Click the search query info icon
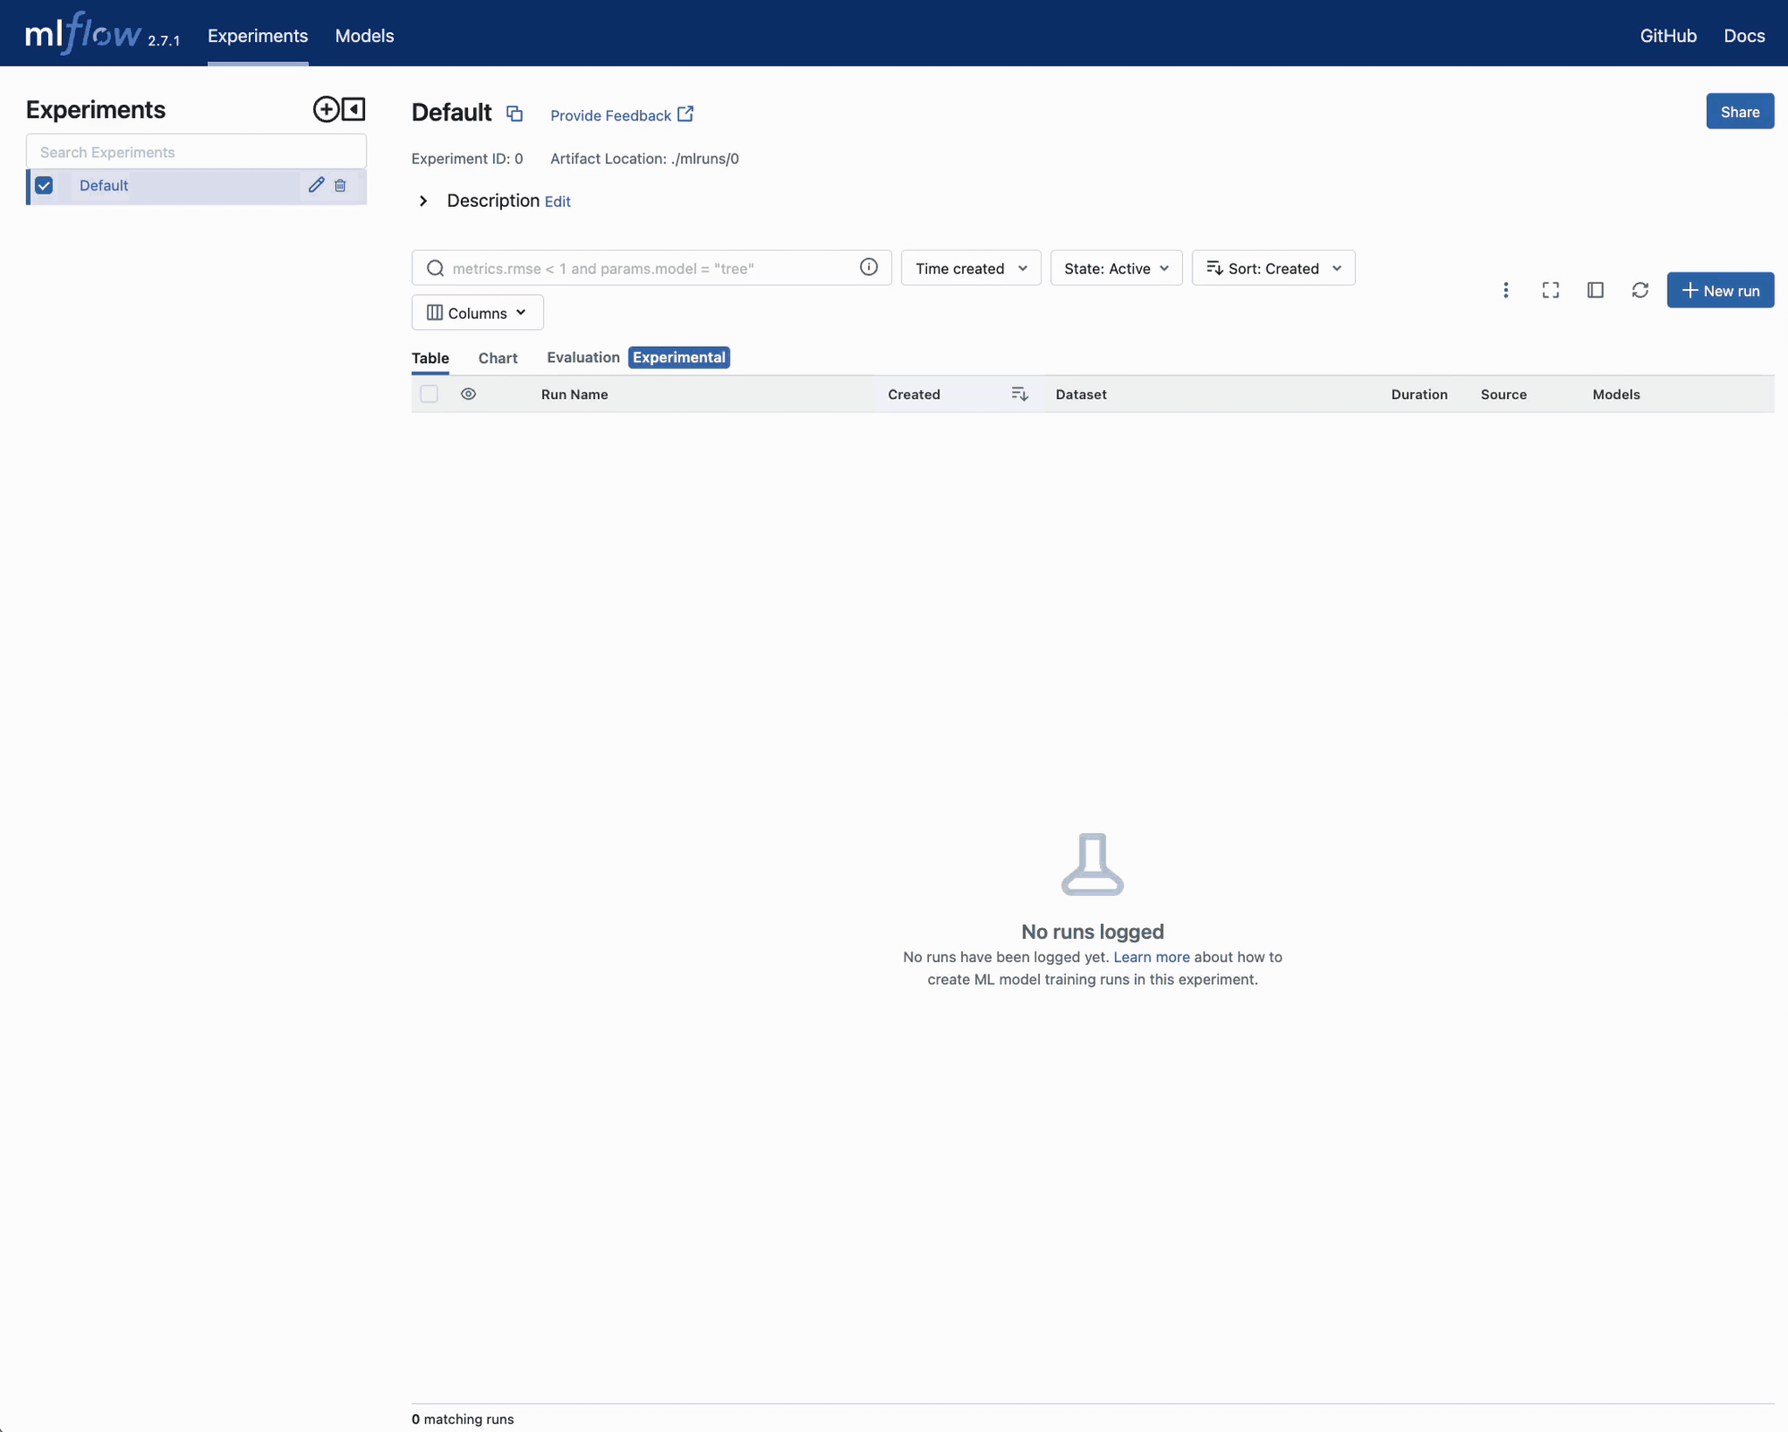This screenshot has height=1432, width=1788. pos(868,267)
